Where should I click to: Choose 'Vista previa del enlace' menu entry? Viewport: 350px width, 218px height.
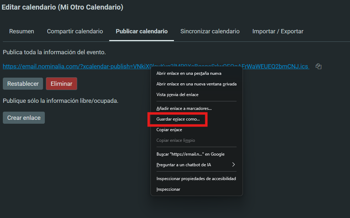coord(177,95)
